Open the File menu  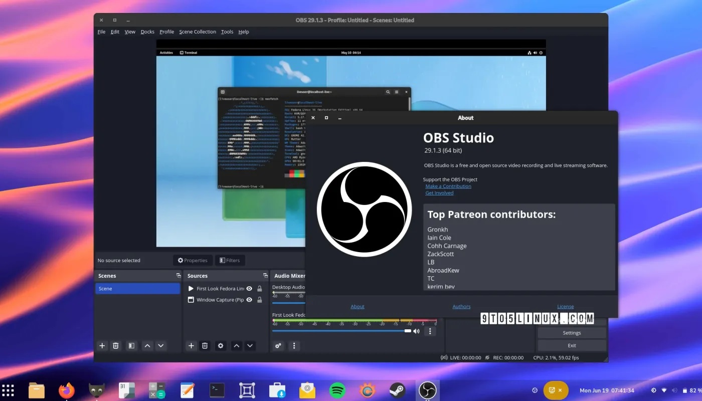point(101,32)
